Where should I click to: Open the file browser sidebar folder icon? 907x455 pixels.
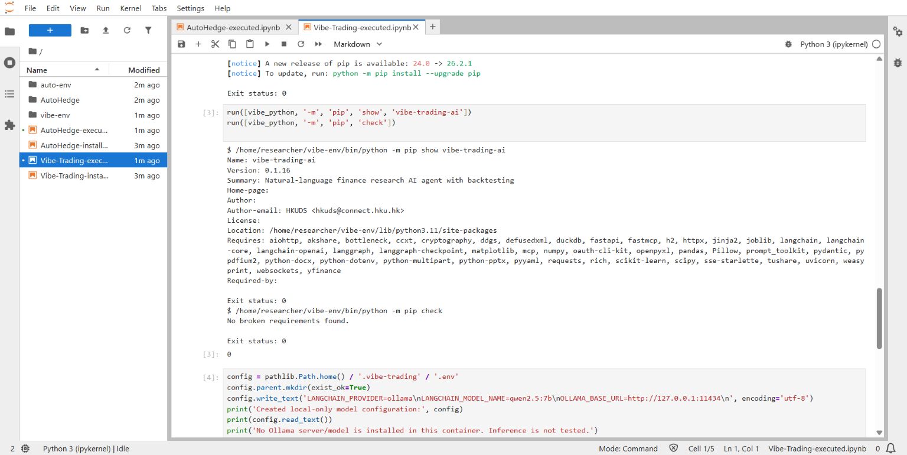tap(9, 31)
